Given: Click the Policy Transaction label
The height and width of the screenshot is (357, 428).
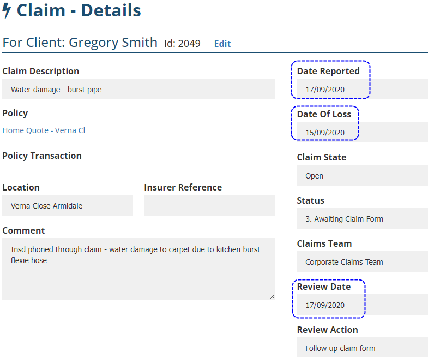Looking at the screenshot, I should [42, 156].
